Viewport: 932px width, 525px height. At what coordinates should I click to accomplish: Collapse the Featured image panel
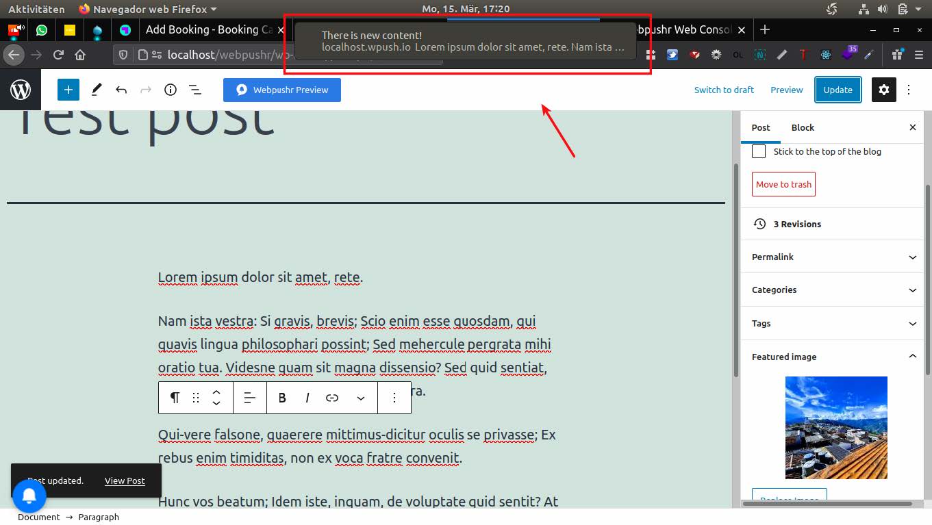(x=833, y=357)
